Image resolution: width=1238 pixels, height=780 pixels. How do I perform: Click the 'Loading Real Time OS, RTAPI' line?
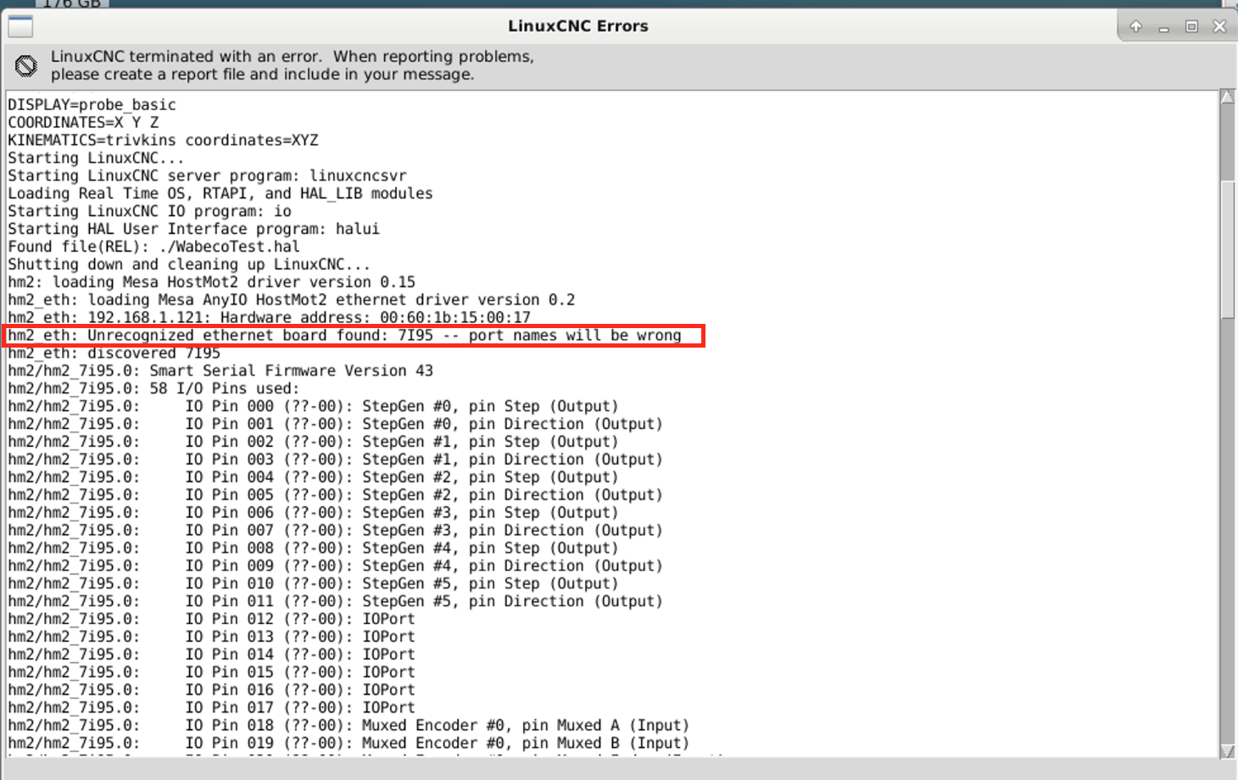click(x=220, y=194)
